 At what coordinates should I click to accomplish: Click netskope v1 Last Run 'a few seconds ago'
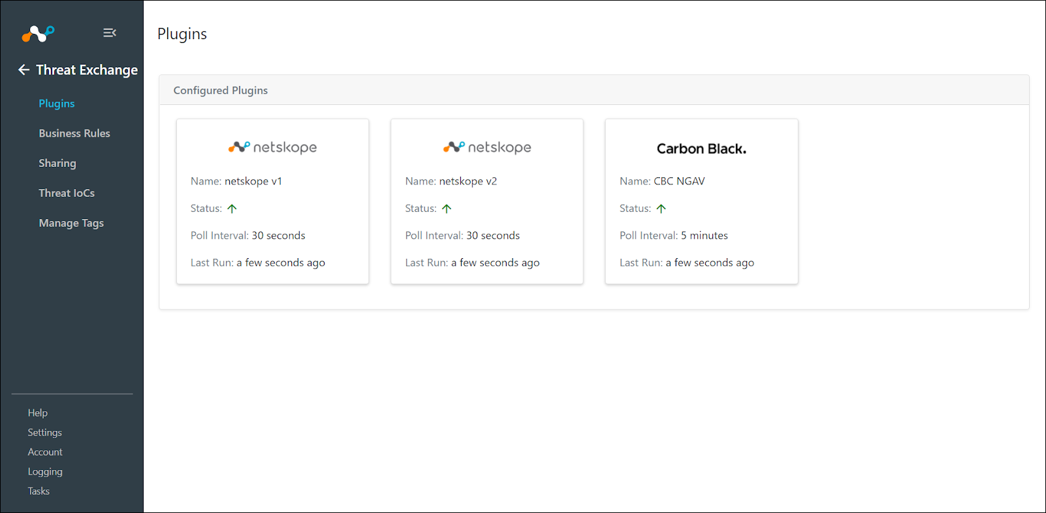coord(281,263)
